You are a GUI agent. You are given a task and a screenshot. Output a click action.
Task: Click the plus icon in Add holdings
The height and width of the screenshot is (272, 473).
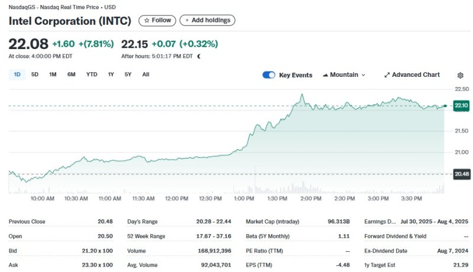click(x=187, y=20)
